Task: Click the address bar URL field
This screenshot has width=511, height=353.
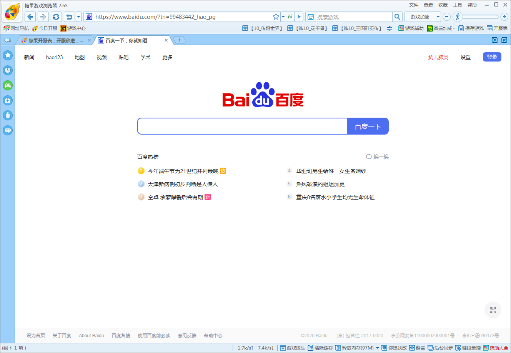Action: pos(183,17)
